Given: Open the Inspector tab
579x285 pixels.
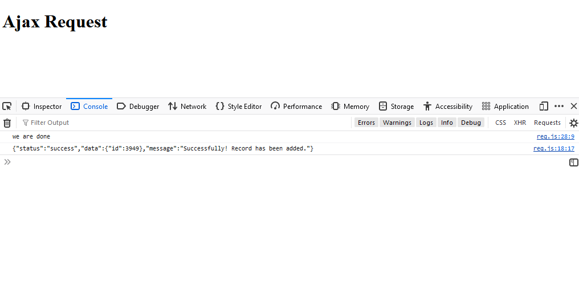Looking at the screenshot, I should point(42,106).
